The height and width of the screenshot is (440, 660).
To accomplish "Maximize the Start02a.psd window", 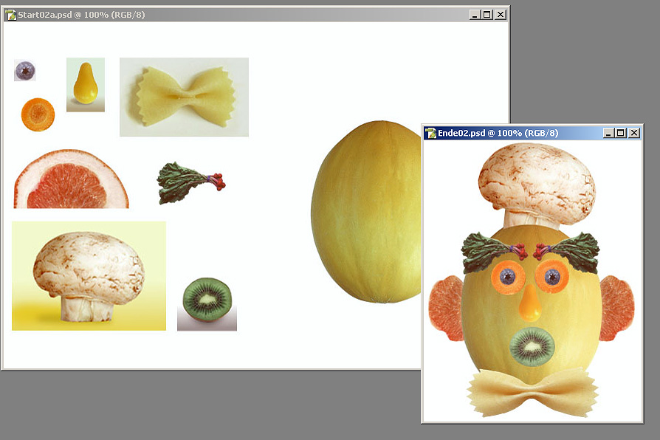I will click(x=487, y=15).
